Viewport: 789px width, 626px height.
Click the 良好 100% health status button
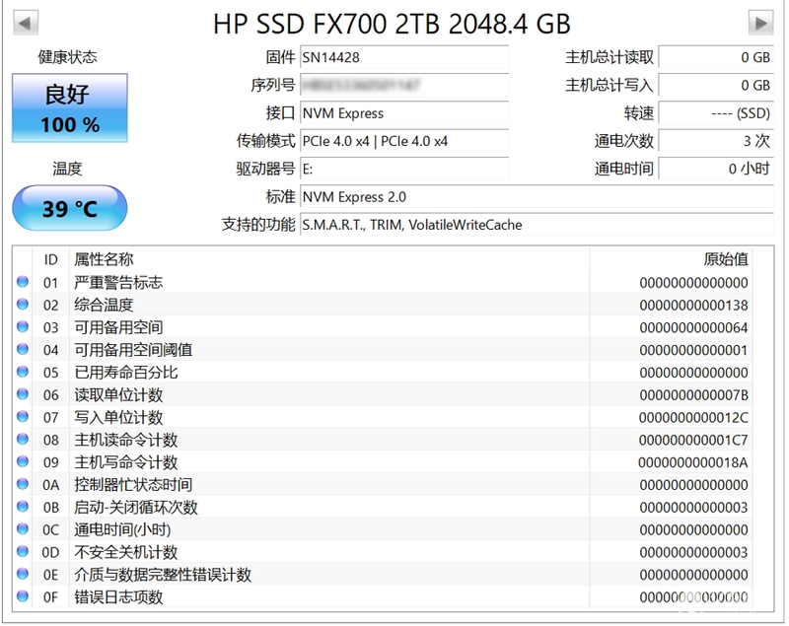(70, 108)
